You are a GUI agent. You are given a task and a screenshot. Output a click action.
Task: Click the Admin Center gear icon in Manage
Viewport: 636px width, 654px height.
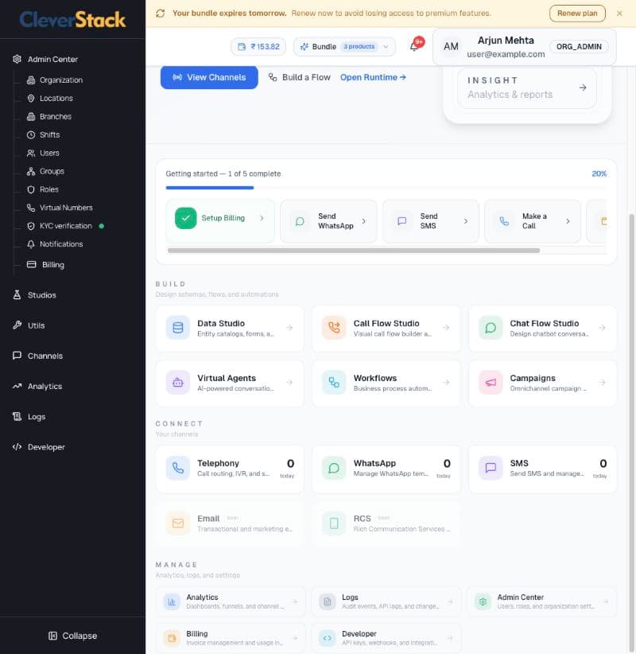[x=483, y=601]
